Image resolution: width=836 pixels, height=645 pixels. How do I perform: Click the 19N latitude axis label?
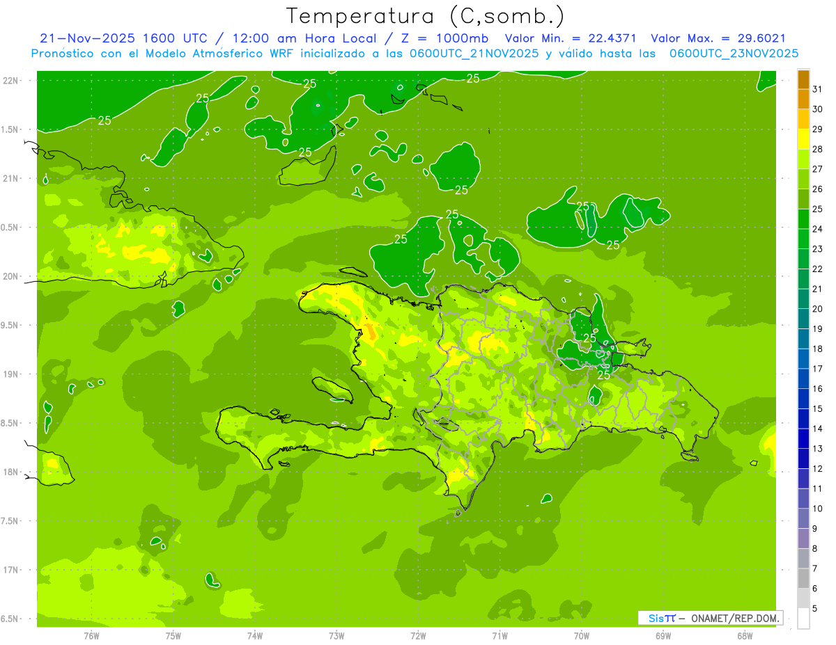[12, 374]
